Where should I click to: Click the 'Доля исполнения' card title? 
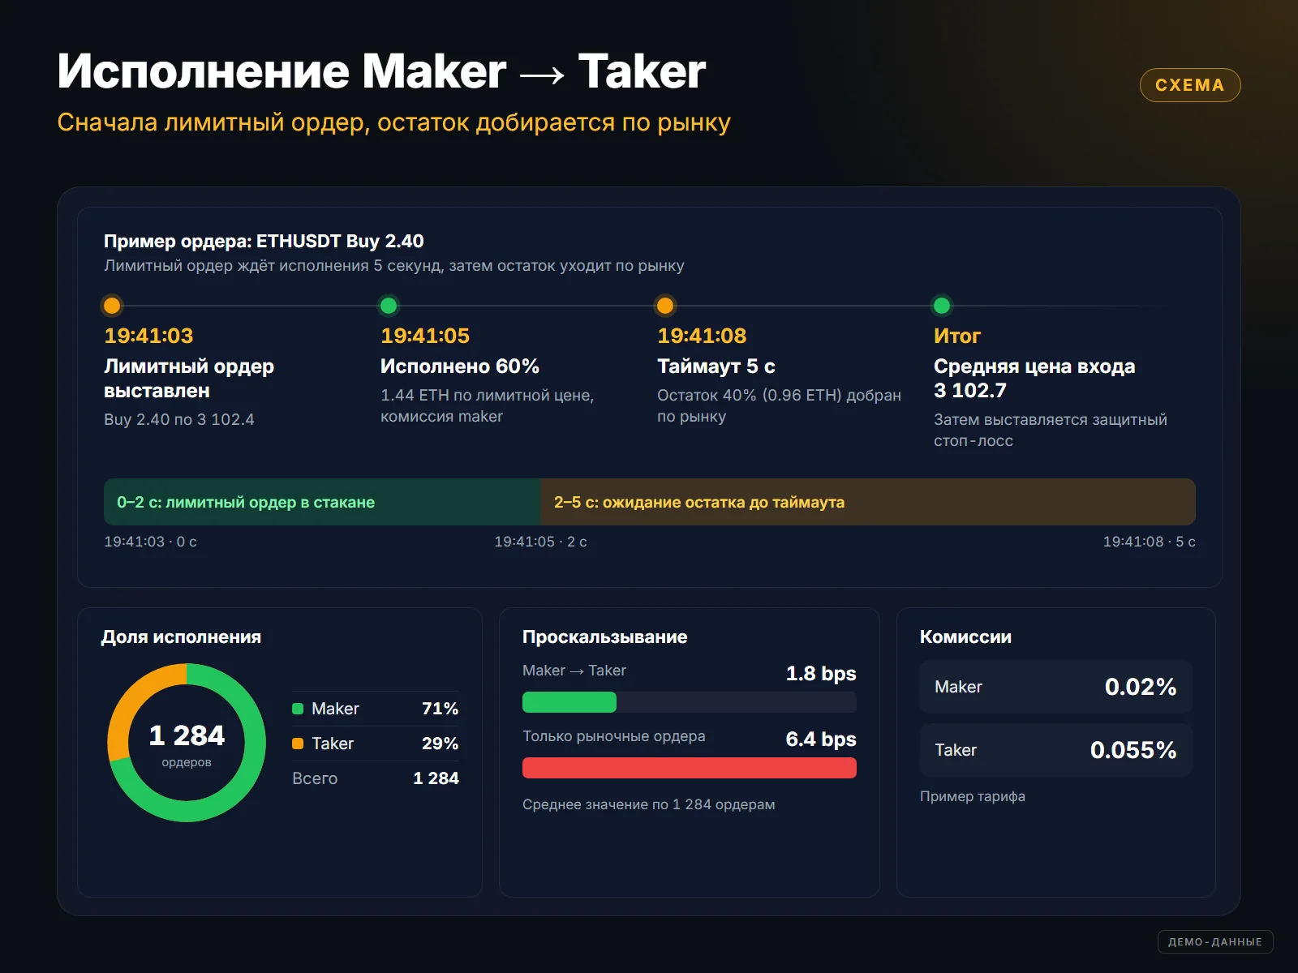point(181,637)
